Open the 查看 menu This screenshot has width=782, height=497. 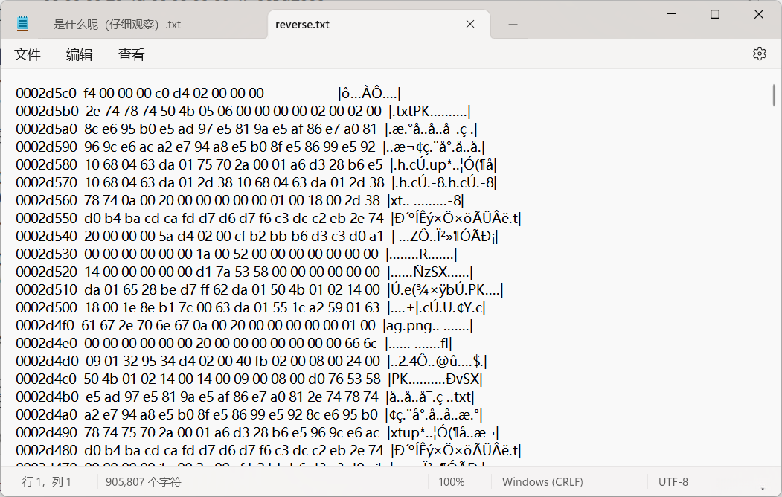click(x=131, y=54)
